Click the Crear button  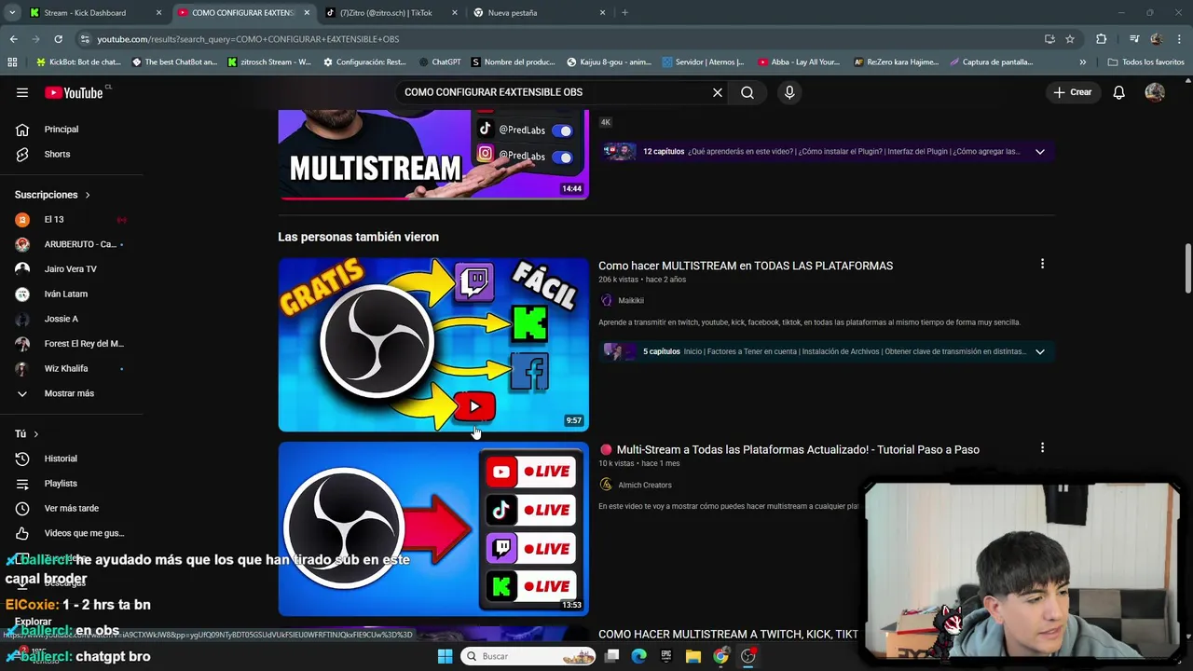point(1073,92)
